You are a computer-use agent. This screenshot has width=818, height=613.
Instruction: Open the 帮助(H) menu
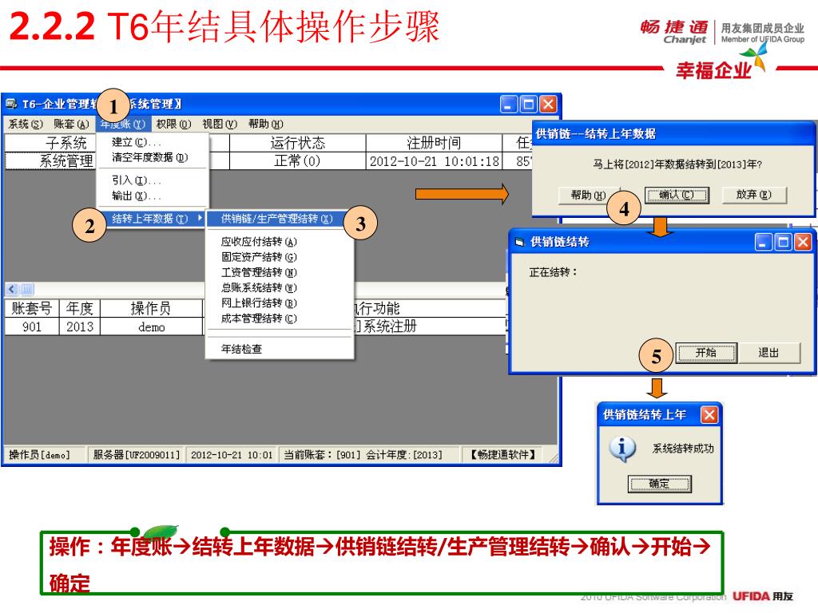pyautogui.click(x=265, y=124)
